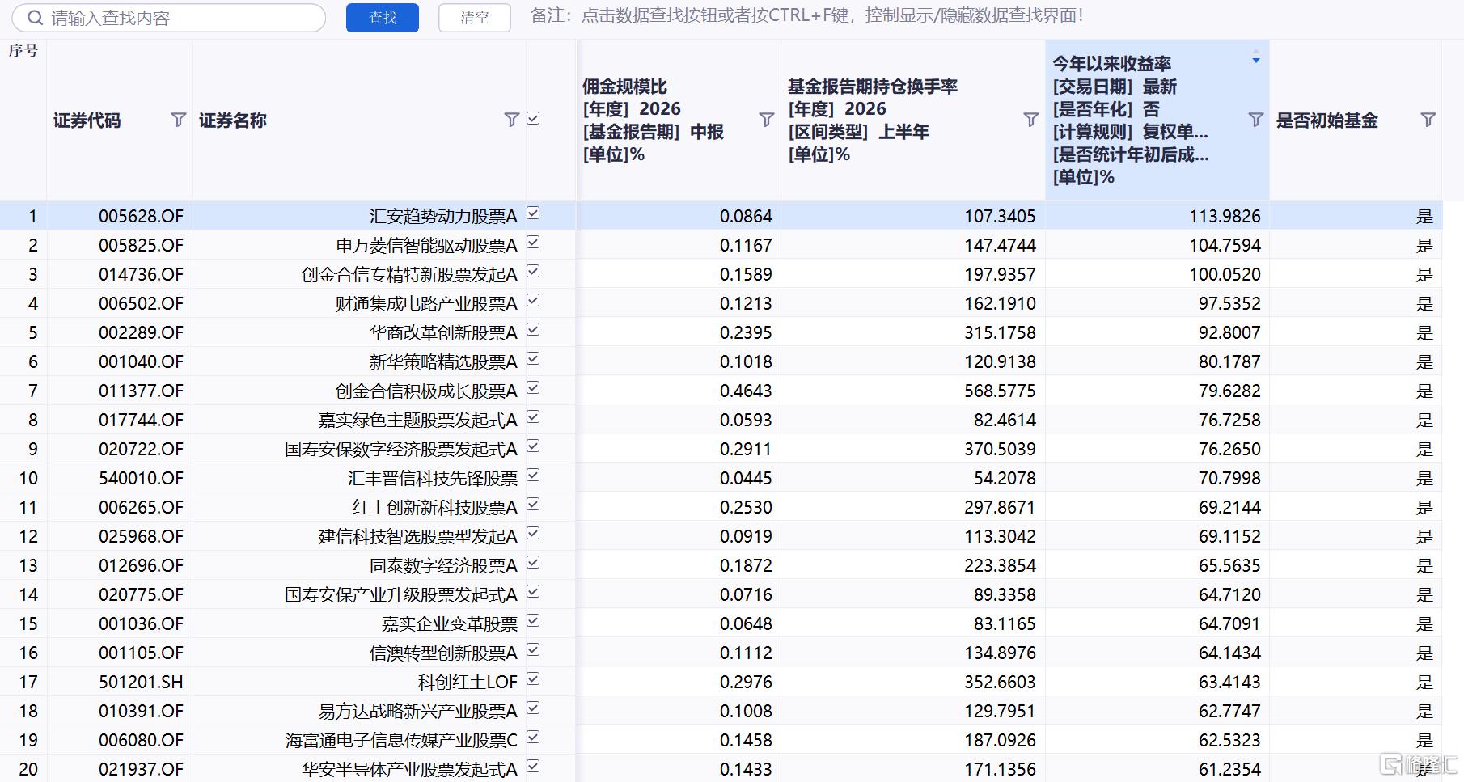The image size is (1464, 782).
Task: Focus the 请输入查找内容 search input
Action: [x=169, y=18]
